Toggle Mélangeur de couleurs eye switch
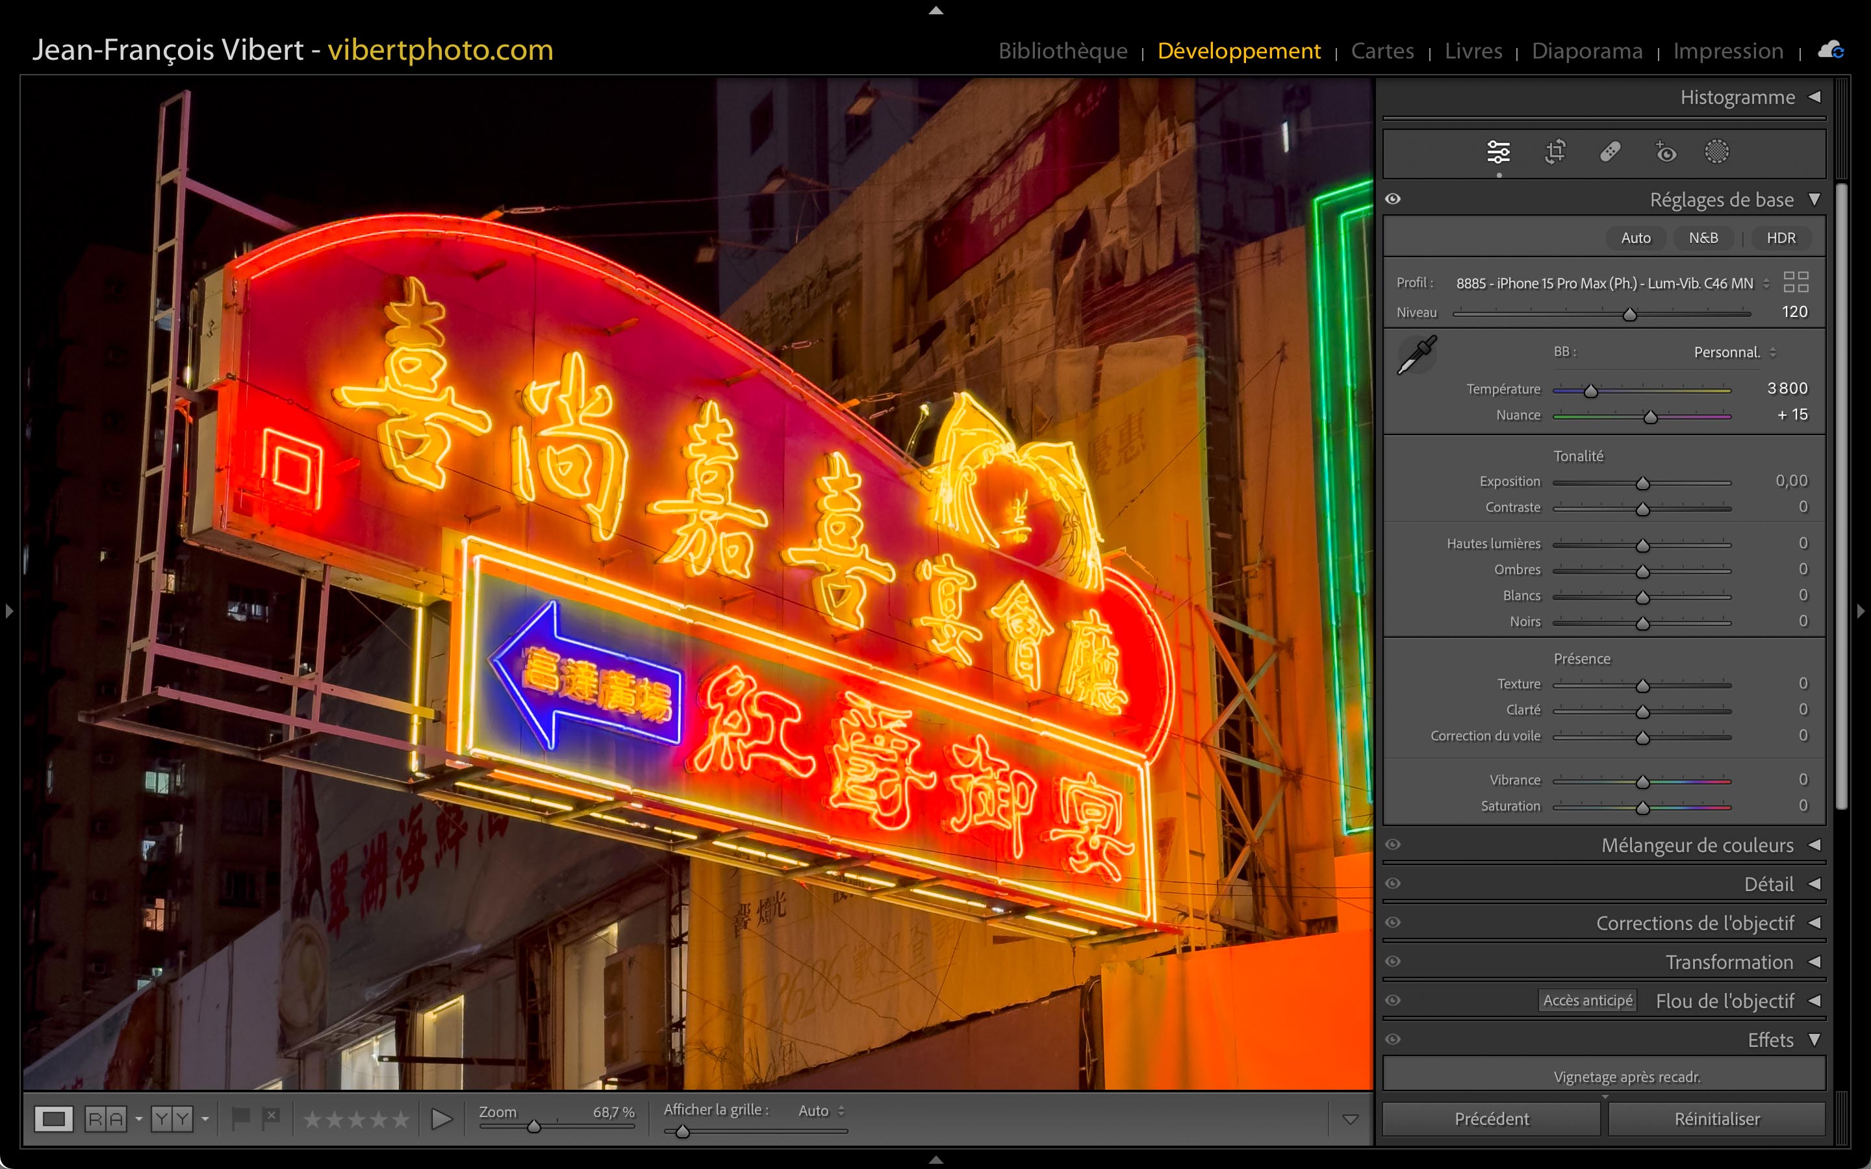This screenshot has width=1871, height=1169. coord(1394,844)
